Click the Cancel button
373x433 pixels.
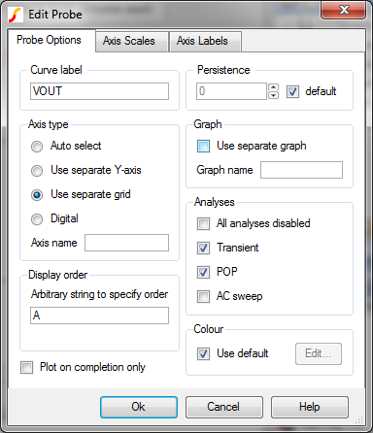coord(223,407)
